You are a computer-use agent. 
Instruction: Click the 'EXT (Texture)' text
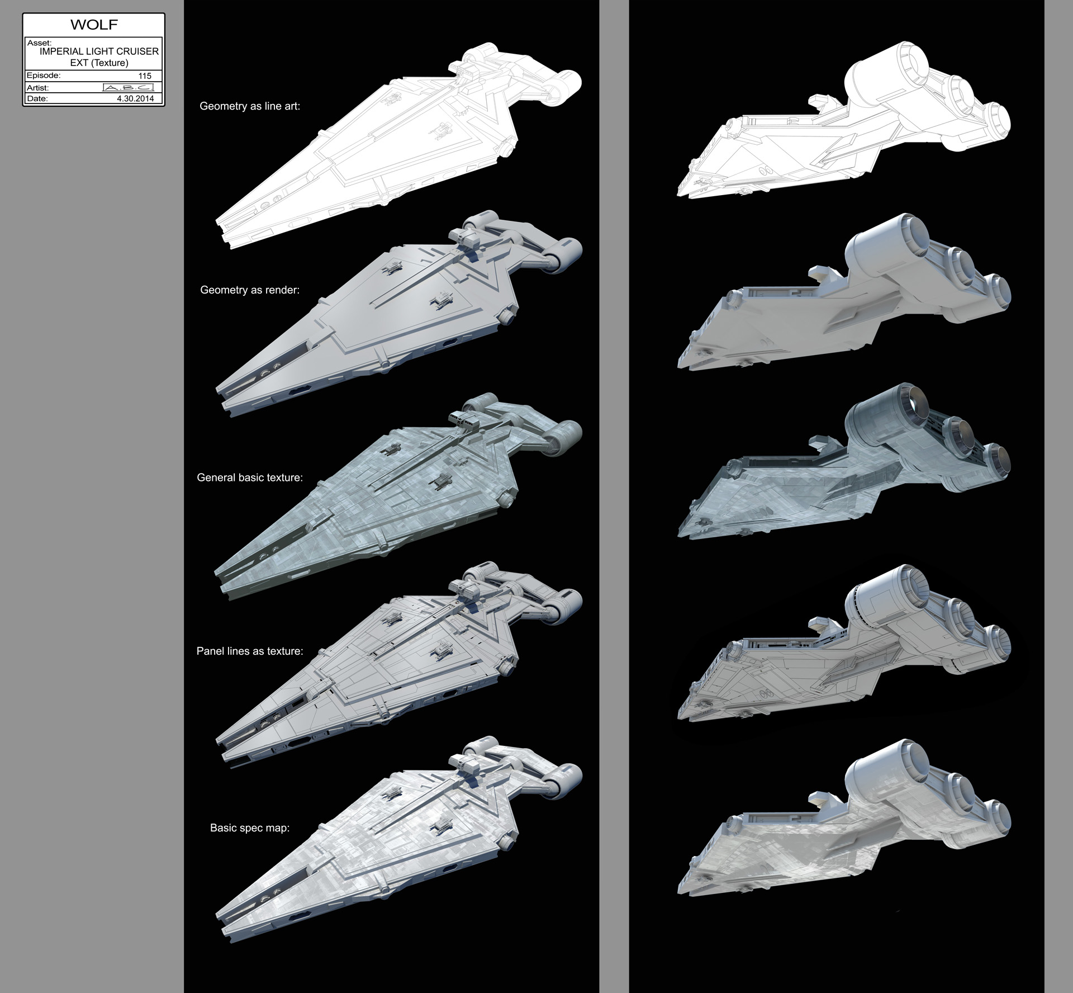tap(99, 63)
